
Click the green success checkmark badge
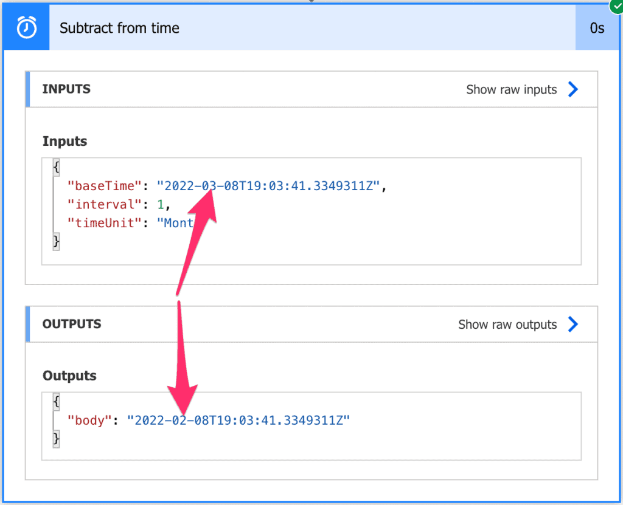point(616,7)
